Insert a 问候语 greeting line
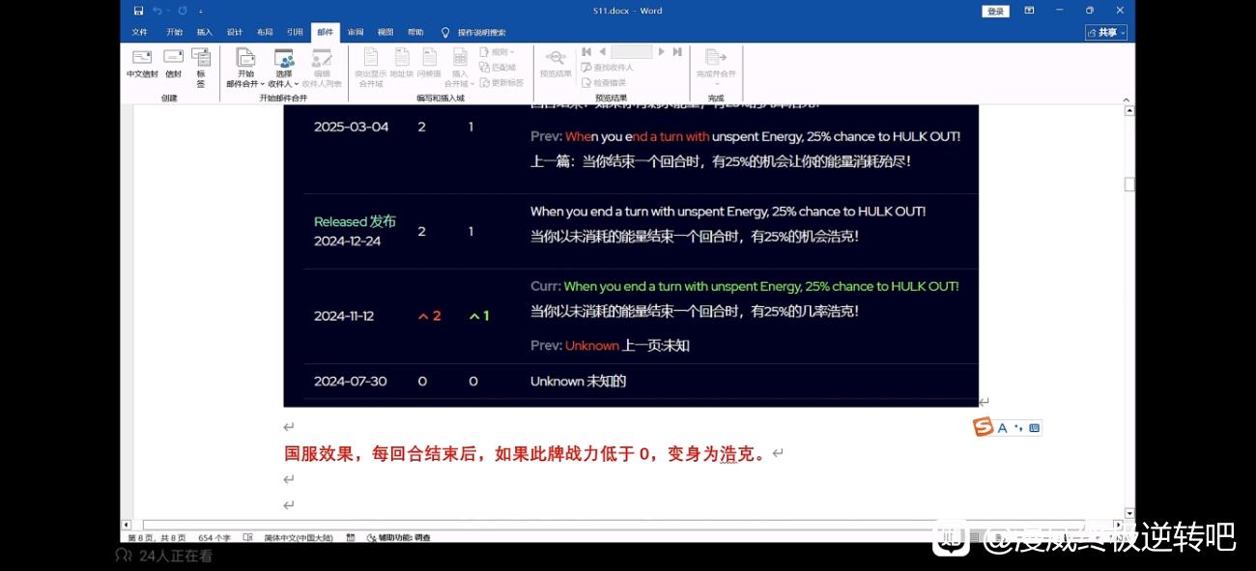The height and width of the screenshot is (571, 1256). (x=429, y=64)
